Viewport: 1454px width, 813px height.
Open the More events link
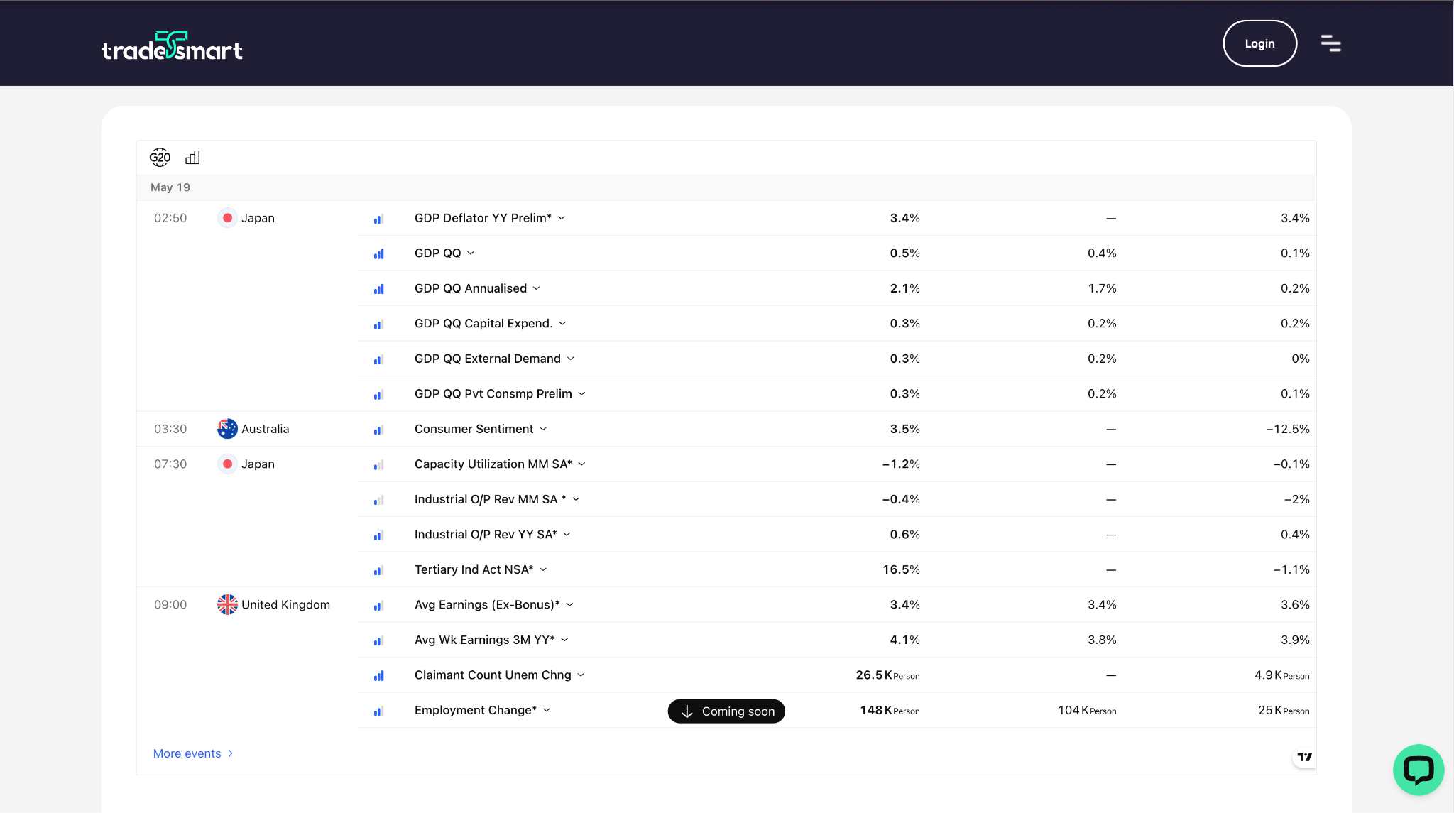click(193, 753)
